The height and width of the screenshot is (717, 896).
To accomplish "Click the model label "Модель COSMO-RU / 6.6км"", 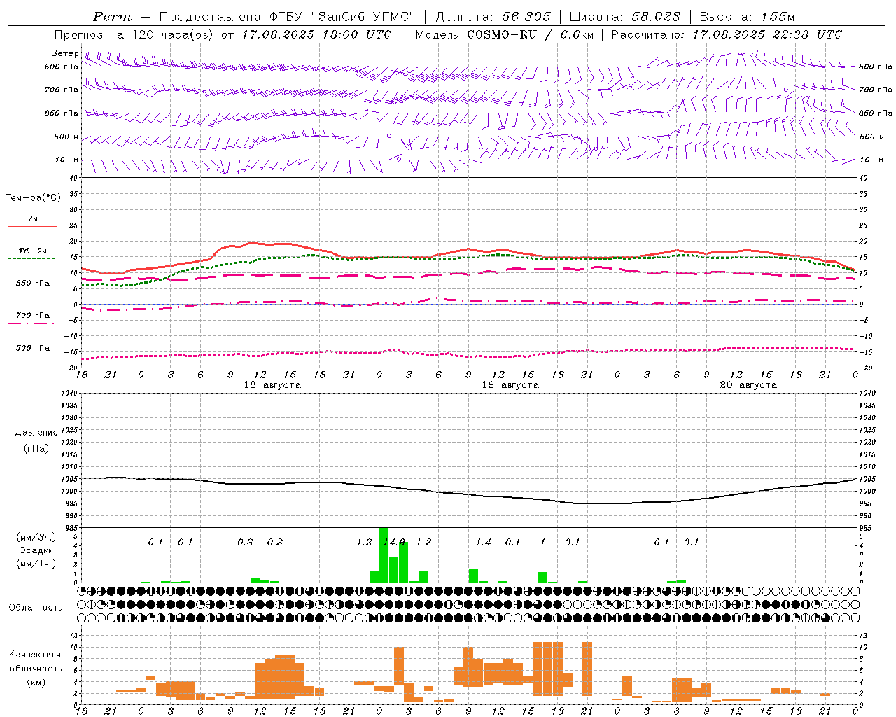I will point(505,34).
